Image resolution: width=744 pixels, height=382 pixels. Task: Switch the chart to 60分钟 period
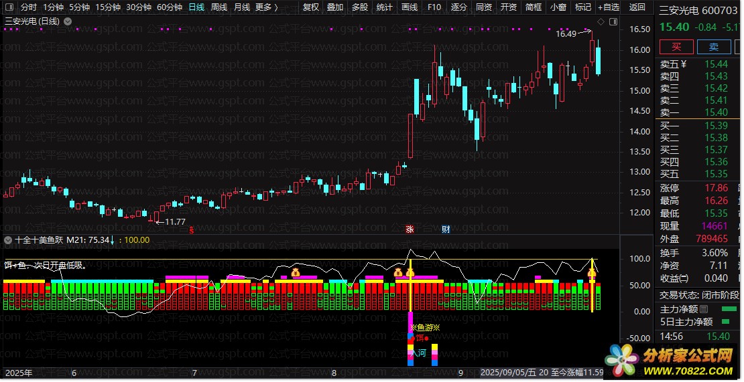click(x=169, y=7)
